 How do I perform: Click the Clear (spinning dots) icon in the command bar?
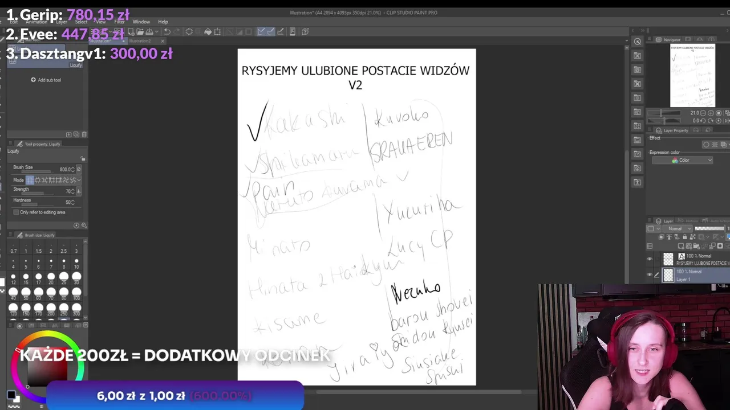click(x=190, y=32)
